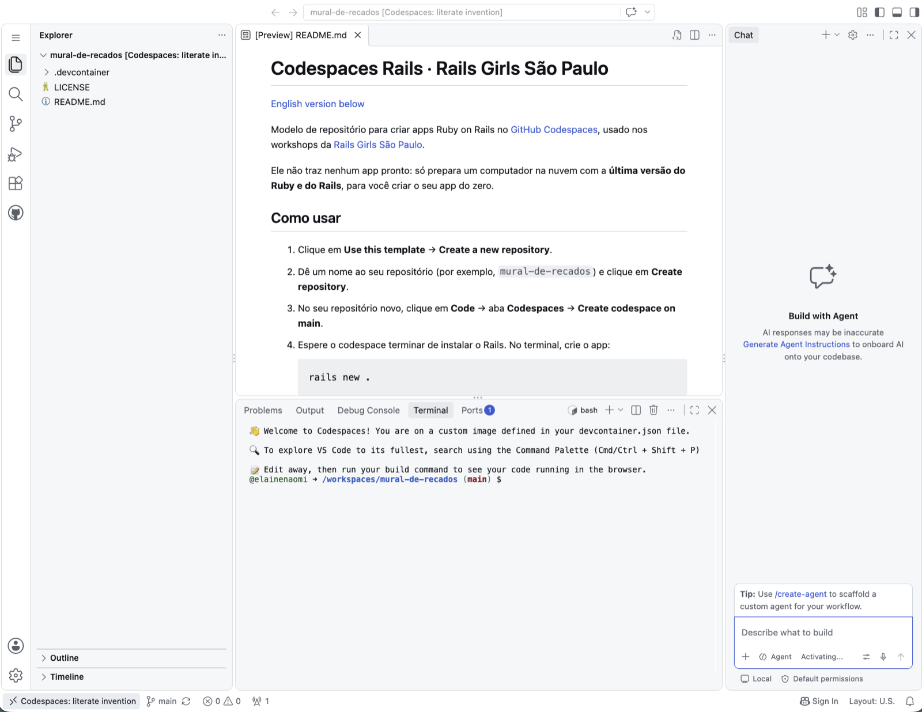Switch to the Debug Console tab

coord(368,410)
